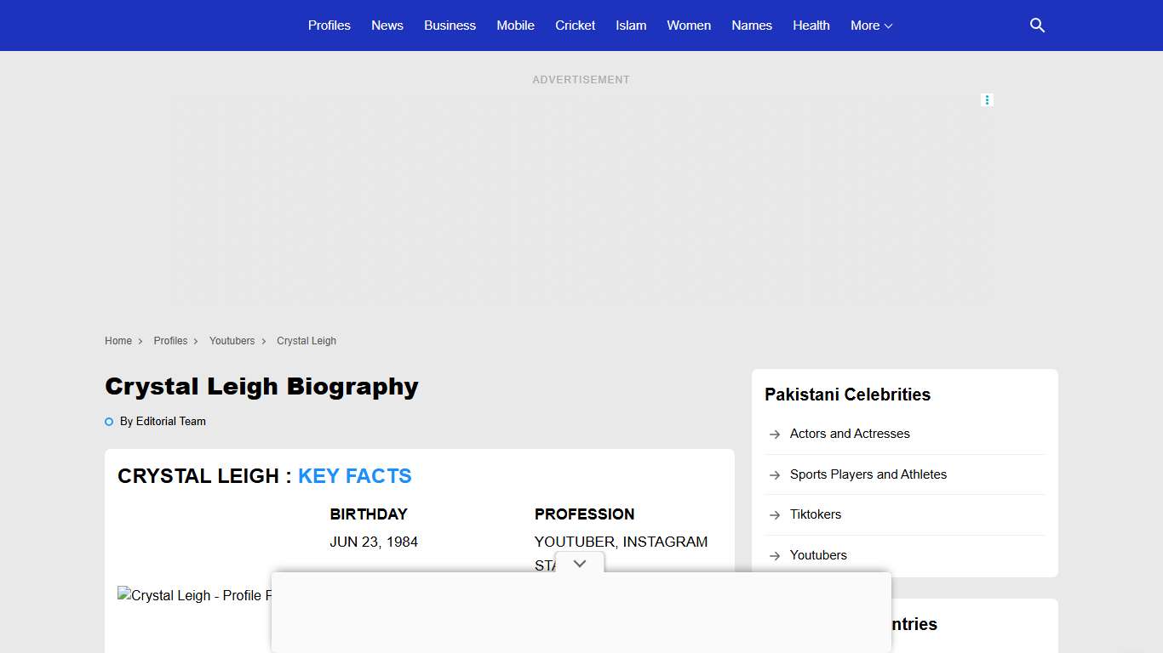This screenshot has height=653, width=1163.
Task: Go to the Cricket section
Action: pos(575,26)
